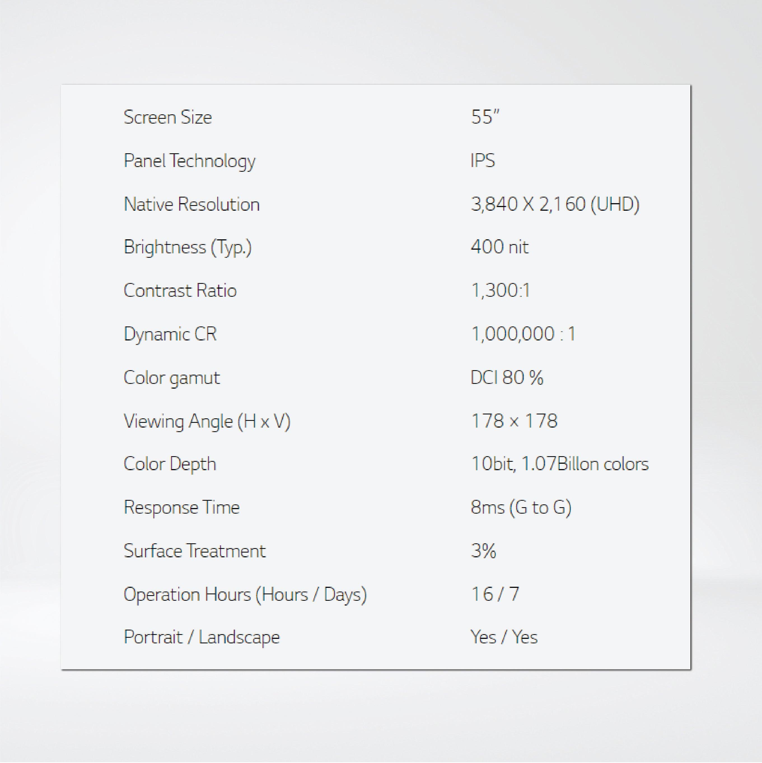Select the Color gamut label
Image resolution: width=762 pixels, height=763 pixels.
171,377
